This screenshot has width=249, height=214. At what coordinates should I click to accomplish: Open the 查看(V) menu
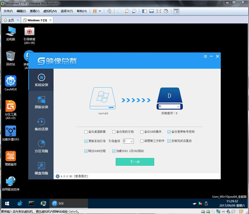coord(34,11)
